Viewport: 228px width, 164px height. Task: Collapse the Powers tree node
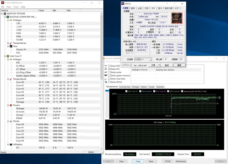(8, 105)
